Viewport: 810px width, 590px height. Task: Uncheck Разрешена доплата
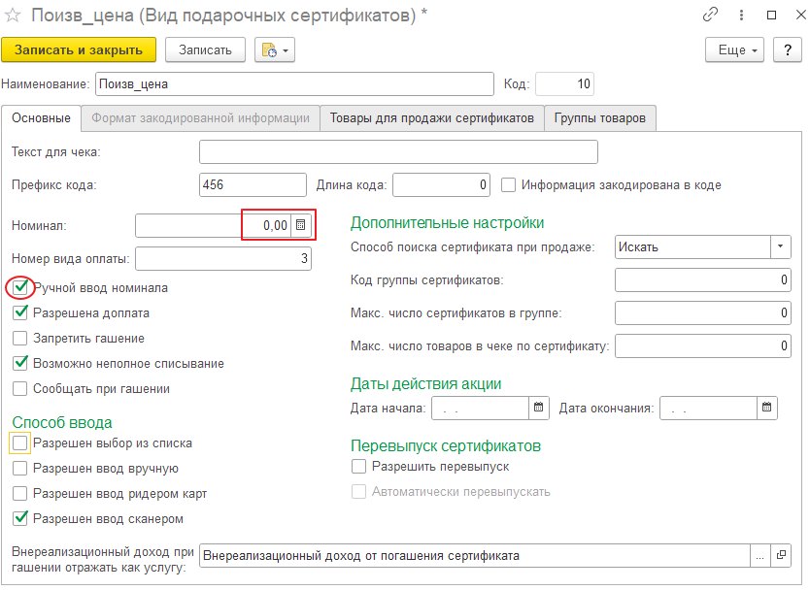[x=20, y=312]
